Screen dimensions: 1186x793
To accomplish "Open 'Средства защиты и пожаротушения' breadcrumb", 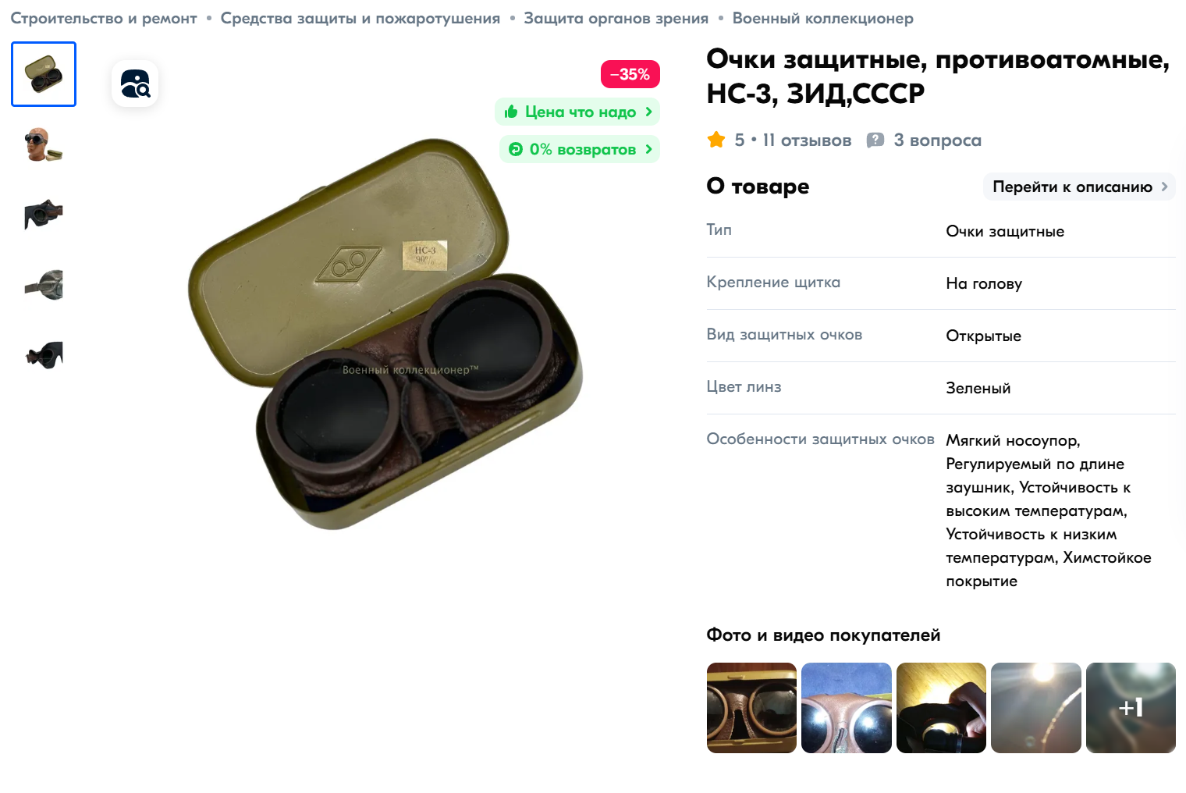I will (360, 18).
